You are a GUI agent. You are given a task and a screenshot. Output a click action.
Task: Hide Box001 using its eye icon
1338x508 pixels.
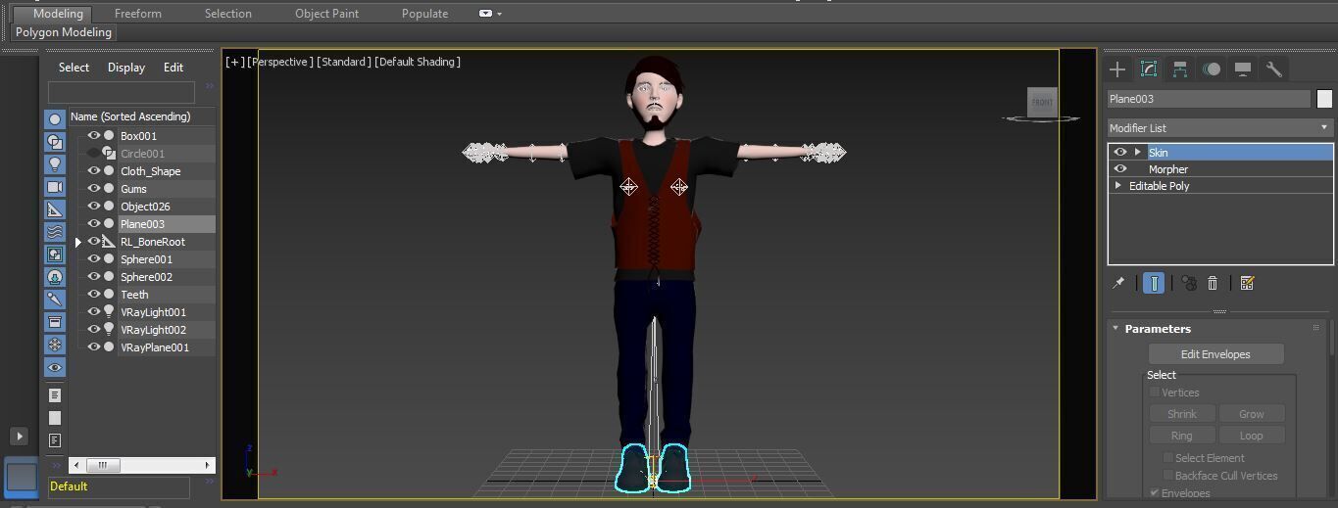click(x=94, y=136)
